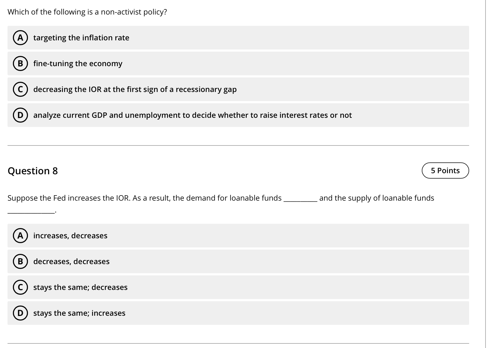Pick answer D 'stays the same; increases'
Viewport: 489px width, 348px height.
click(80, 313)
